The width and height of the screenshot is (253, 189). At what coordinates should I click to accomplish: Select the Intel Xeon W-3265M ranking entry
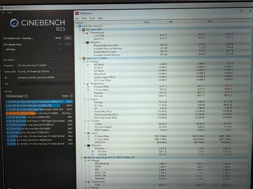[39, 105]
